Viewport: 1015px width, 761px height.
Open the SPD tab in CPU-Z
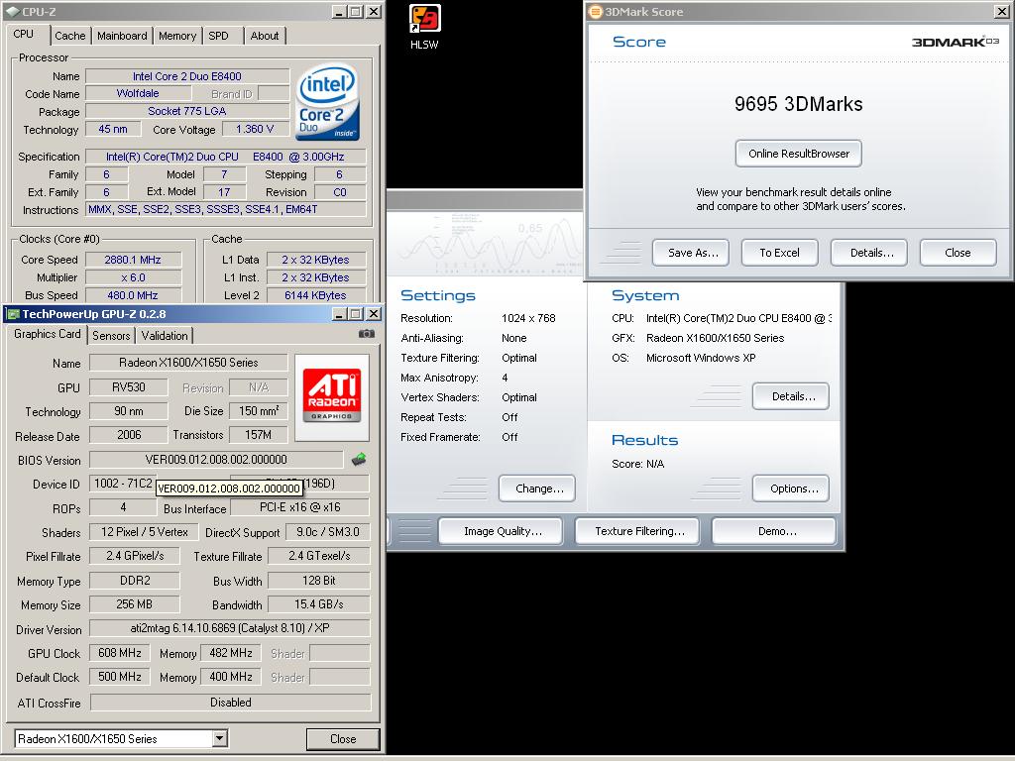pyautogui.click(x=218, y=36)
